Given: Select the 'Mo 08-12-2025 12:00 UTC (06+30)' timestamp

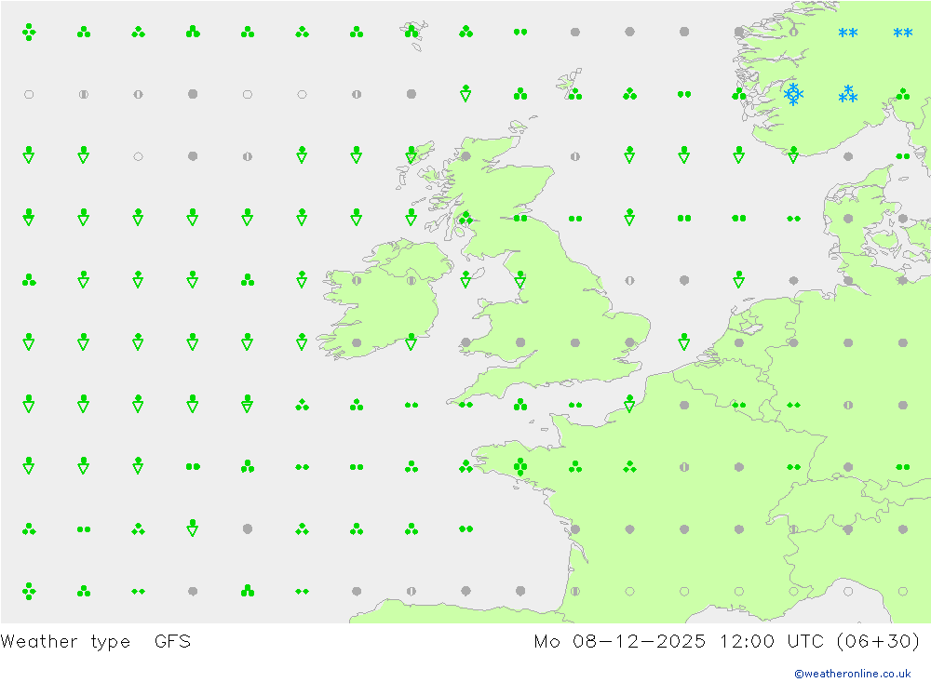Looking at the screenshot, I should point(727,642).
